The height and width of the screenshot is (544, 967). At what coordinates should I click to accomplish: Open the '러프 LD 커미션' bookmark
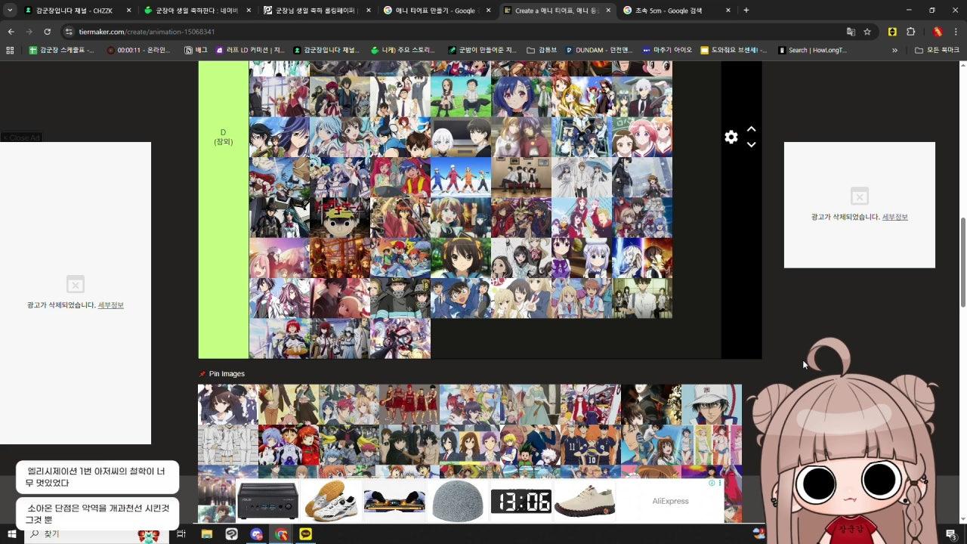click(x=250, y=50)
